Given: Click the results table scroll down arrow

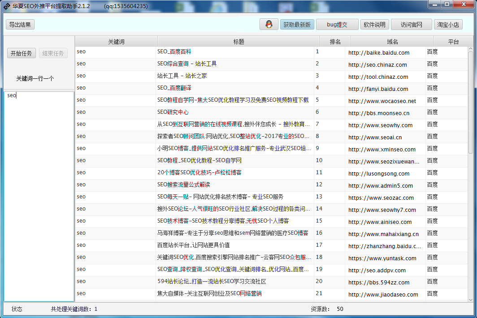Looking at the screenshot, I should click(x=471, y=300).
